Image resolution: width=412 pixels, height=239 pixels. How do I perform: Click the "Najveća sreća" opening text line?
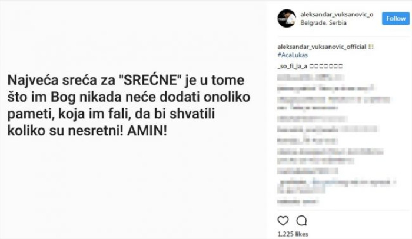126,80
